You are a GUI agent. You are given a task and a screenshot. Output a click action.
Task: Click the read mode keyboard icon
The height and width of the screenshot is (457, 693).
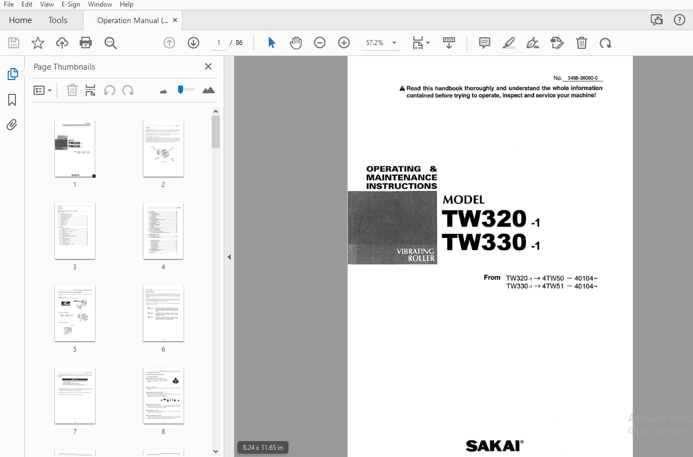click(x=449, y=43)
